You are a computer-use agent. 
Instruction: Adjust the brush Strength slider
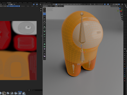click(14, 6)
